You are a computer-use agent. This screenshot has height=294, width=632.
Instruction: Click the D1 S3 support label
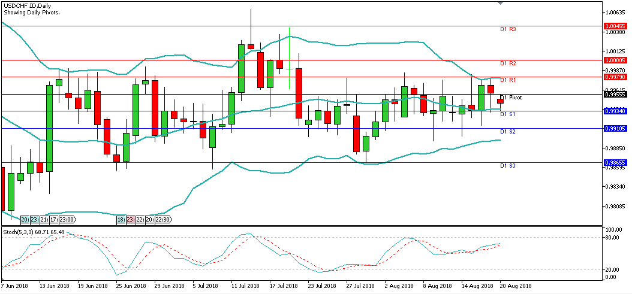pyautogui.click(x=508, y=165)
